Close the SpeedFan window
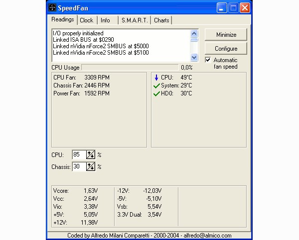299x240 pixels. (x=245, y=8)
